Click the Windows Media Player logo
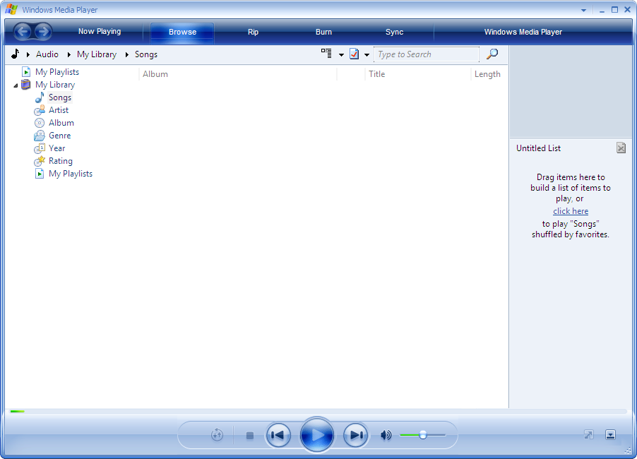 click(x=11, y=9)
